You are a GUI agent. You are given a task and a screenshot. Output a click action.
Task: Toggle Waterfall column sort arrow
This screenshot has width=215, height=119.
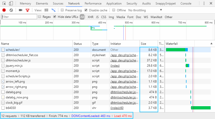pyautogui.click(x=211, y=44)
